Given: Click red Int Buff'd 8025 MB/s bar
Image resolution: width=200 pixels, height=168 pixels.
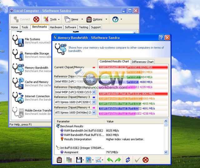Looking at the screenshot, I should click(133, 67).
